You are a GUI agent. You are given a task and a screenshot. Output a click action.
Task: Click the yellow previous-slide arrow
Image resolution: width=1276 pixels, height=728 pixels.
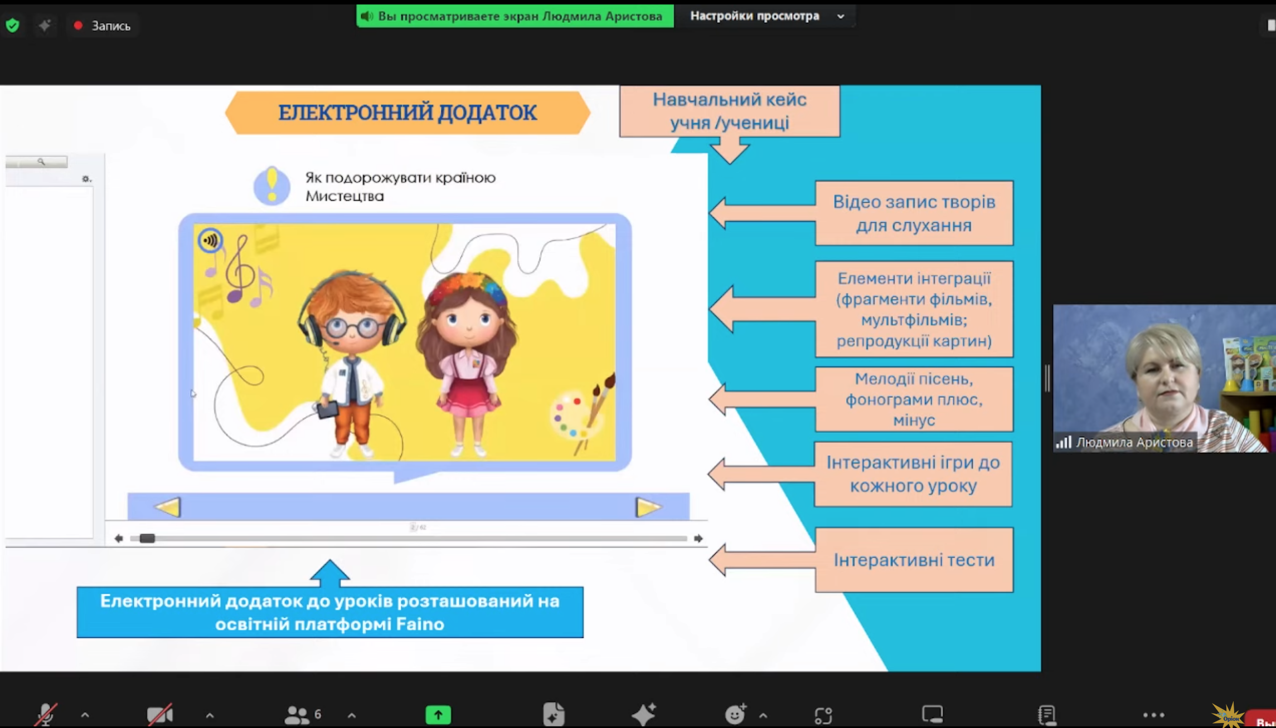167,507
